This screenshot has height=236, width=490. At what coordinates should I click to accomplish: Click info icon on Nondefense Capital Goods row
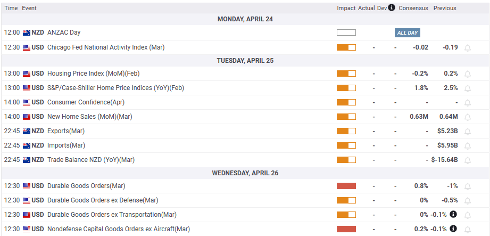tap(453, 229)
